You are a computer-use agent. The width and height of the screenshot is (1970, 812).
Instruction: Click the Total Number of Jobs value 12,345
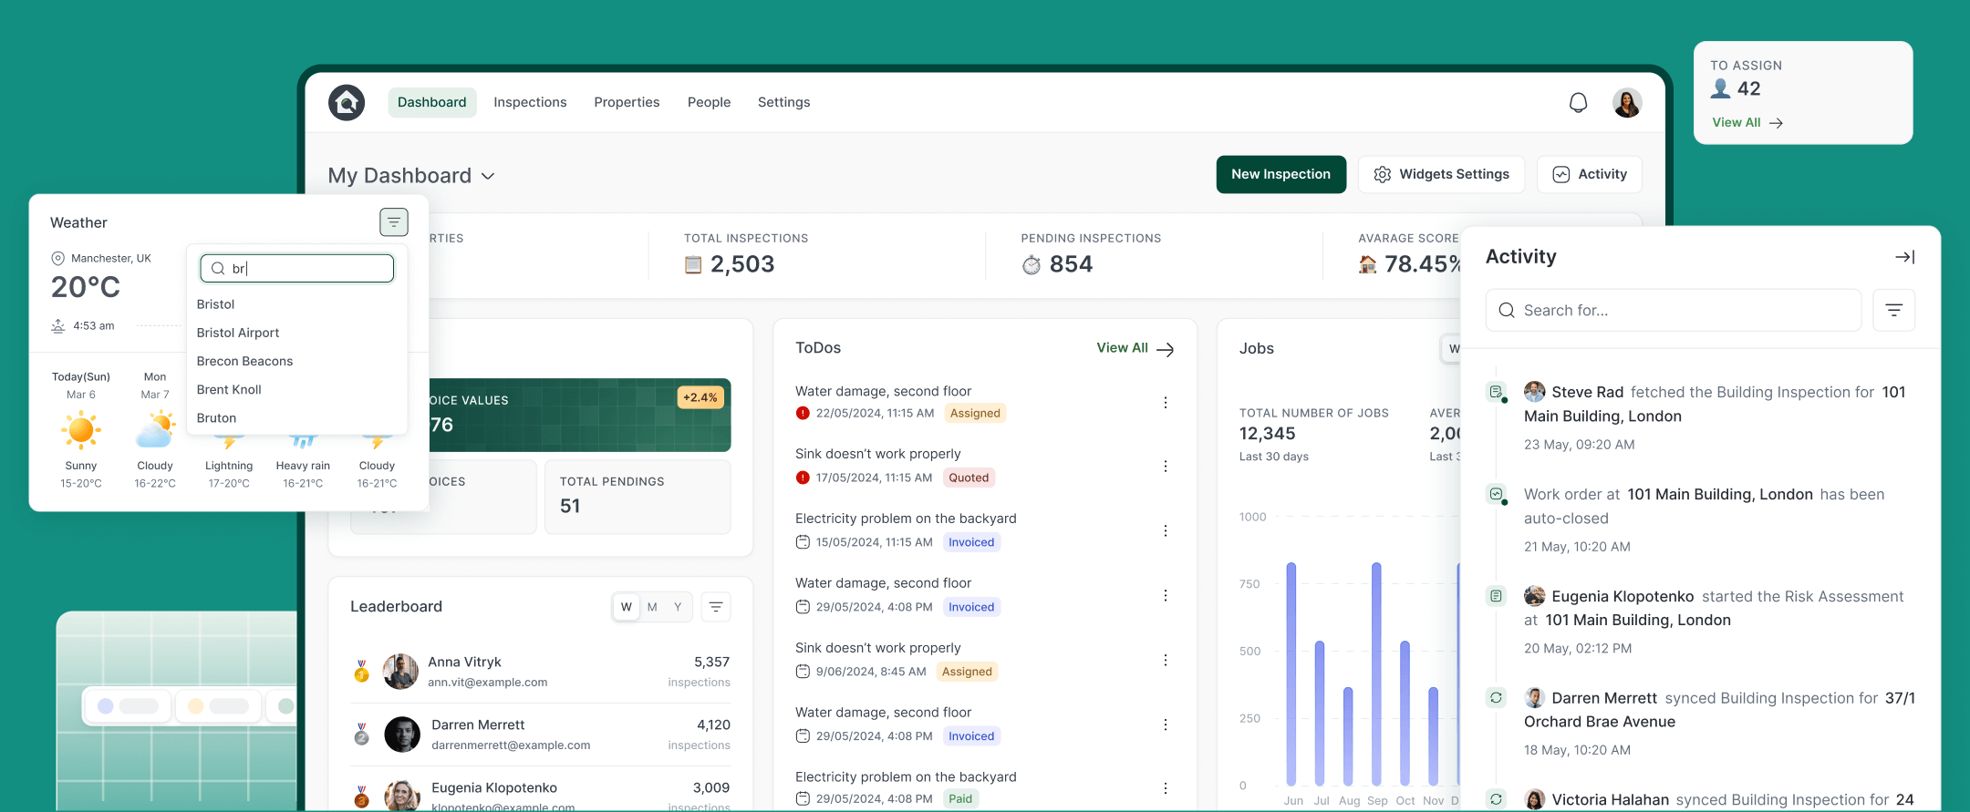(x=1267, y=434)
